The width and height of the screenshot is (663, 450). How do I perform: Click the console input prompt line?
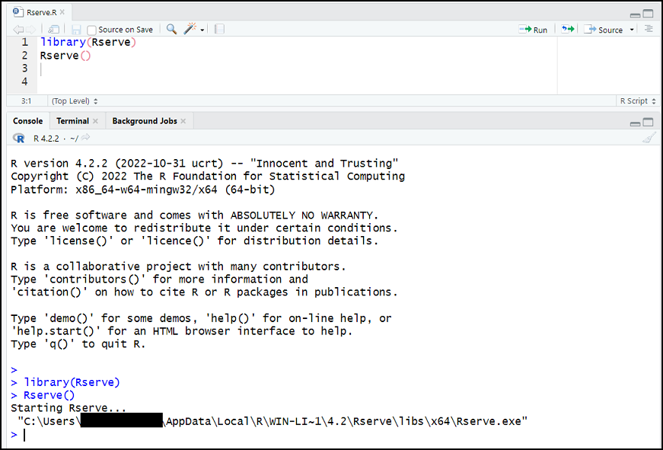[228, 435]
